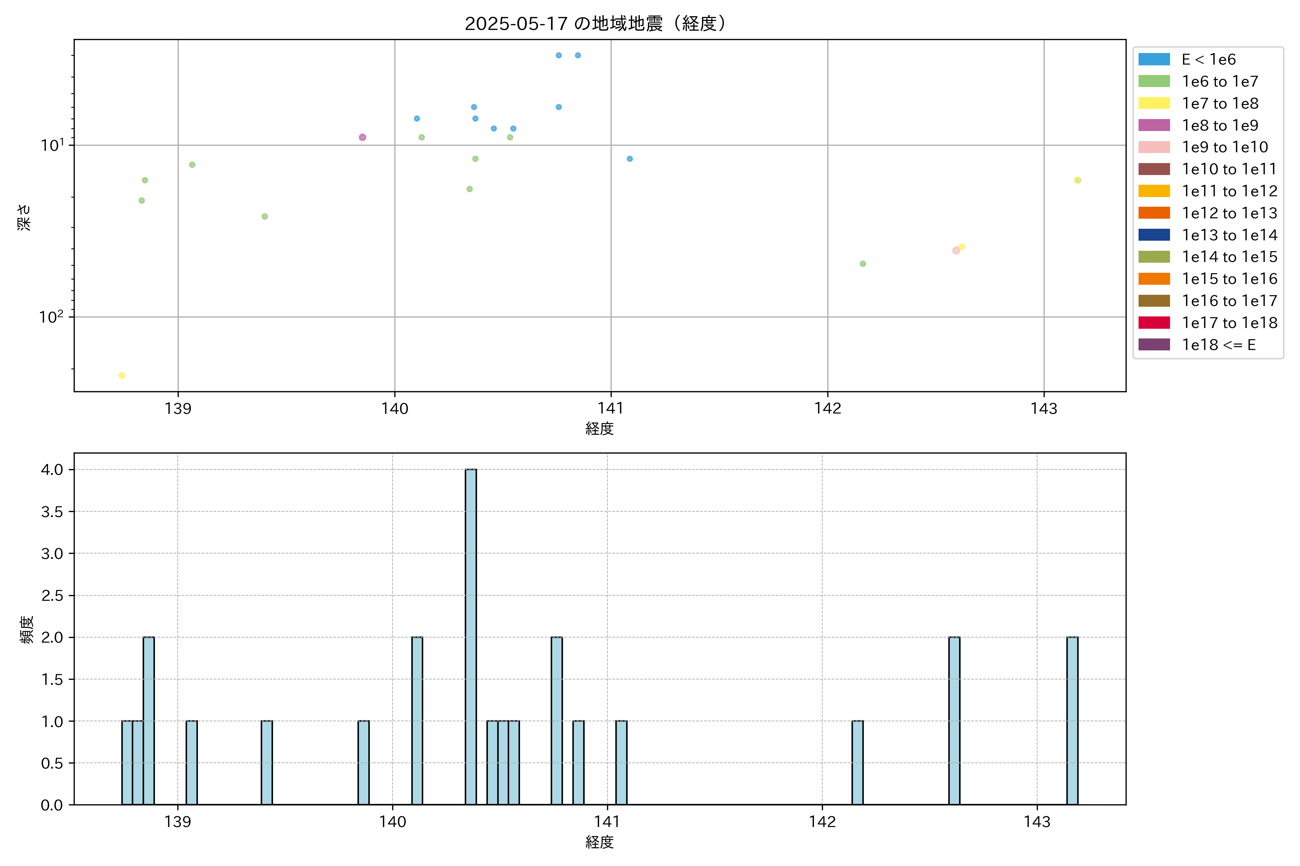Click the 1e11 to 1e12 legend label
Screen dimensions: 1300x866
1229,191
